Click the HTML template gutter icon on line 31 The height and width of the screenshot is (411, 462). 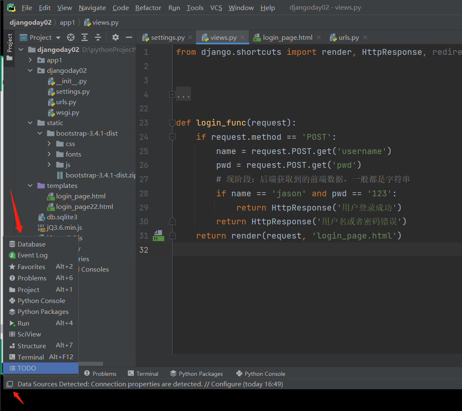[x=158, y=236]
